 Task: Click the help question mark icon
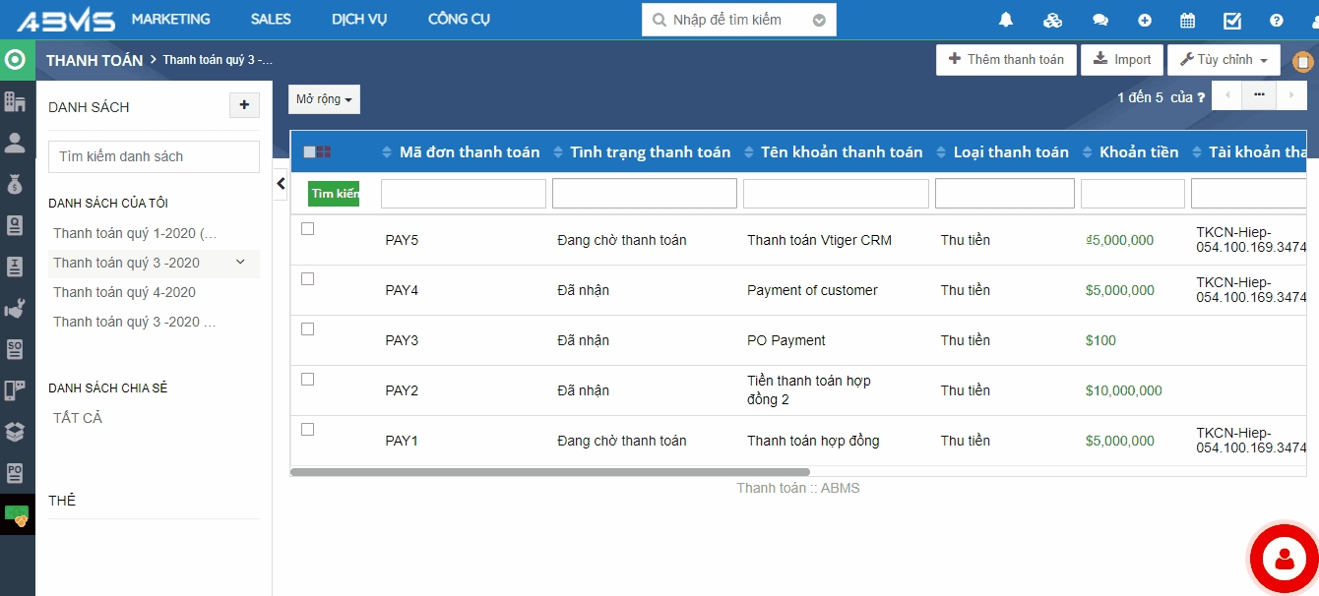click(x=1276, y=20)
